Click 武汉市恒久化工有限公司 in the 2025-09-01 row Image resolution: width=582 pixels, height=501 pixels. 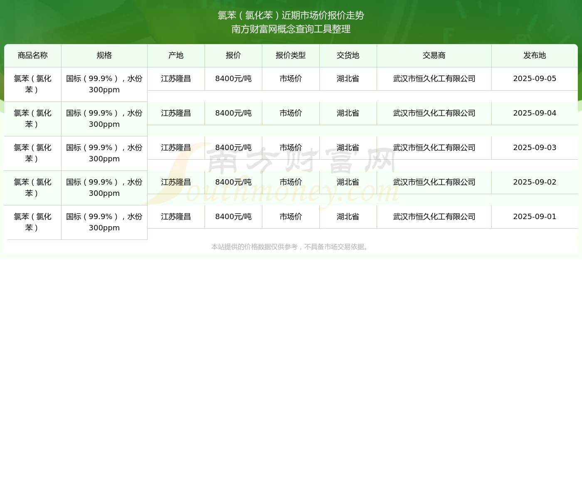point(434,217)
